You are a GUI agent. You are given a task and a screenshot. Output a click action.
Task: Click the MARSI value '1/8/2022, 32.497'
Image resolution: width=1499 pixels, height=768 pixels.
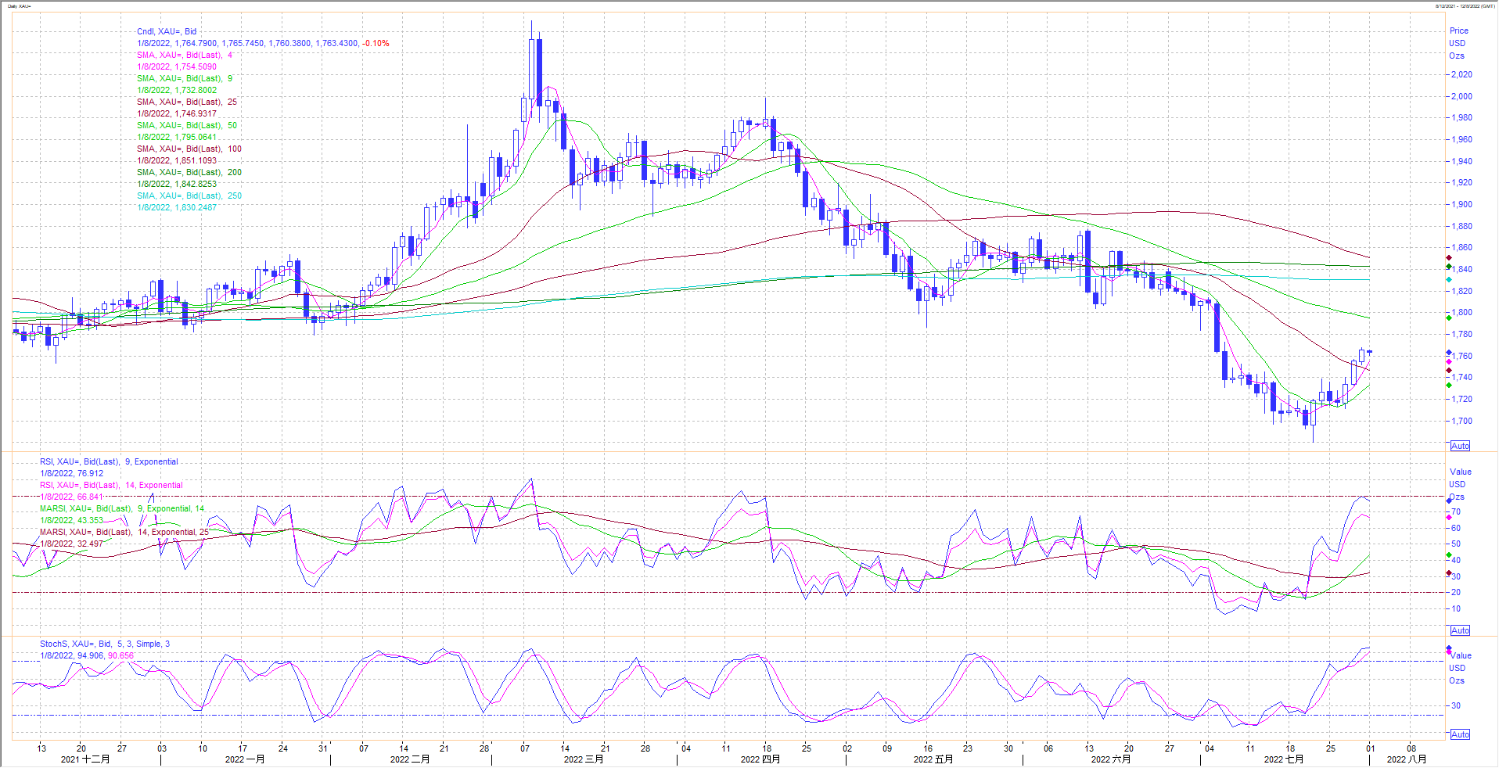[x=71, y=544]
